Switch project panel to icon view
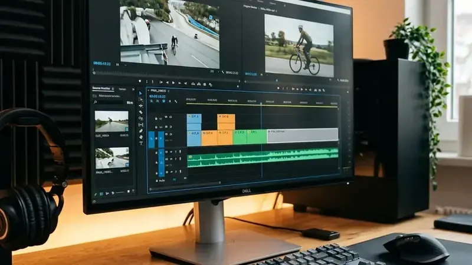 pos(107,194)
